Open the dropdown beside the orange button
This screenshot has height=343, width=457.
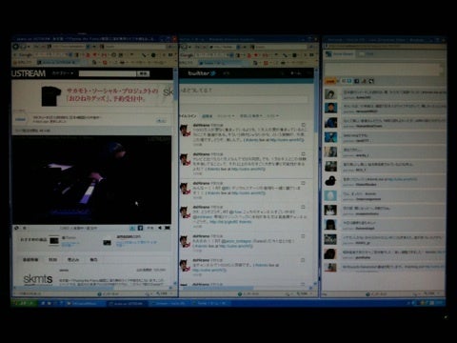(x=338, y=81)
